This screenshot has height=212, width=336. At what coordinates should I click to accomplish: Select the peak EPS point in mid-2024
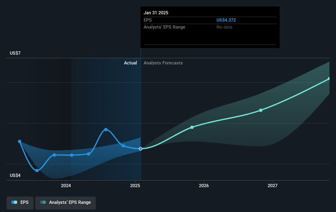(106, 130)
